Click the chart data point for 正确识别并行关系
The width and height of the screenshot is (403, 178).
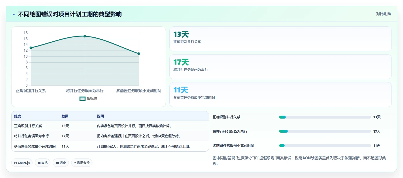(x=31, y=48)
